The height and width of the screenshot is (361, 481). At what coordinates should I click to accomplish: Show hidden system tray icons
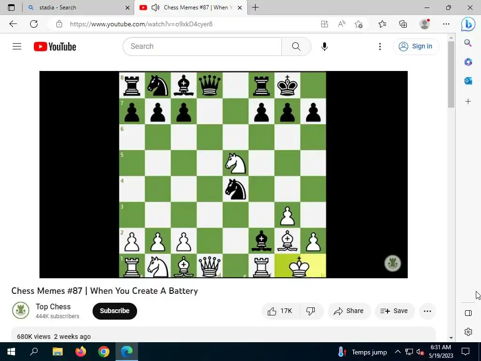pyautogui.click(x=397, y=352)
